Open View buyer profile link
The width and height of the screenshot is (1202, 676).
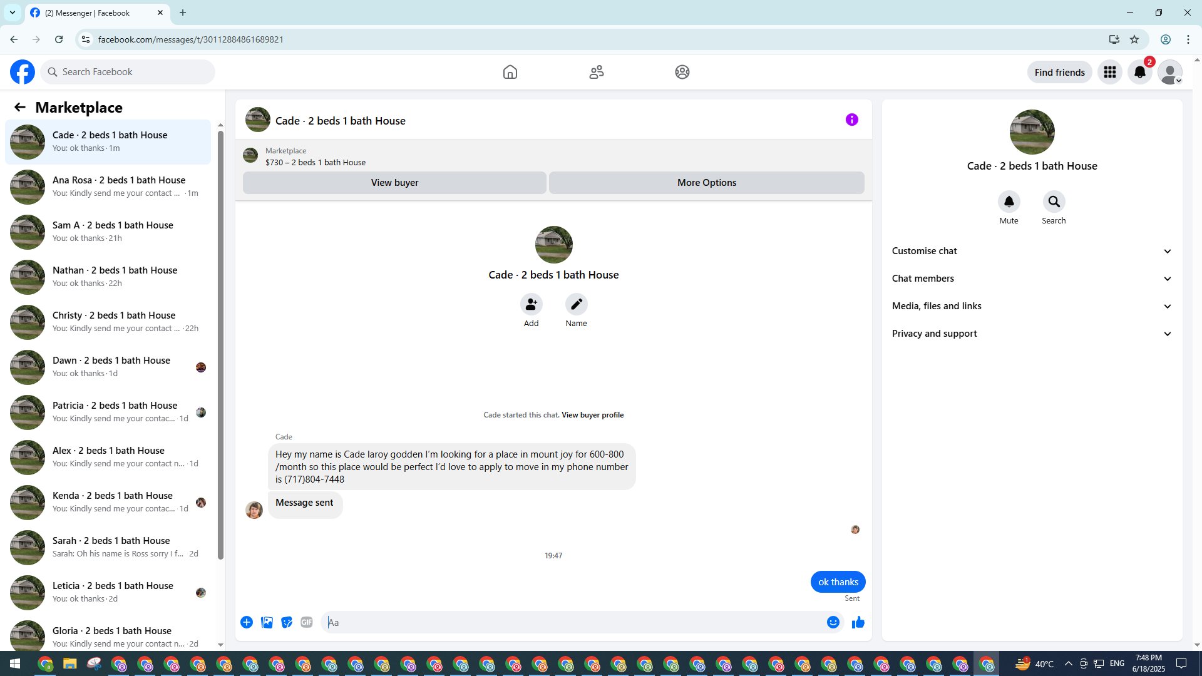pyautogui.click(x=592, y=415)
